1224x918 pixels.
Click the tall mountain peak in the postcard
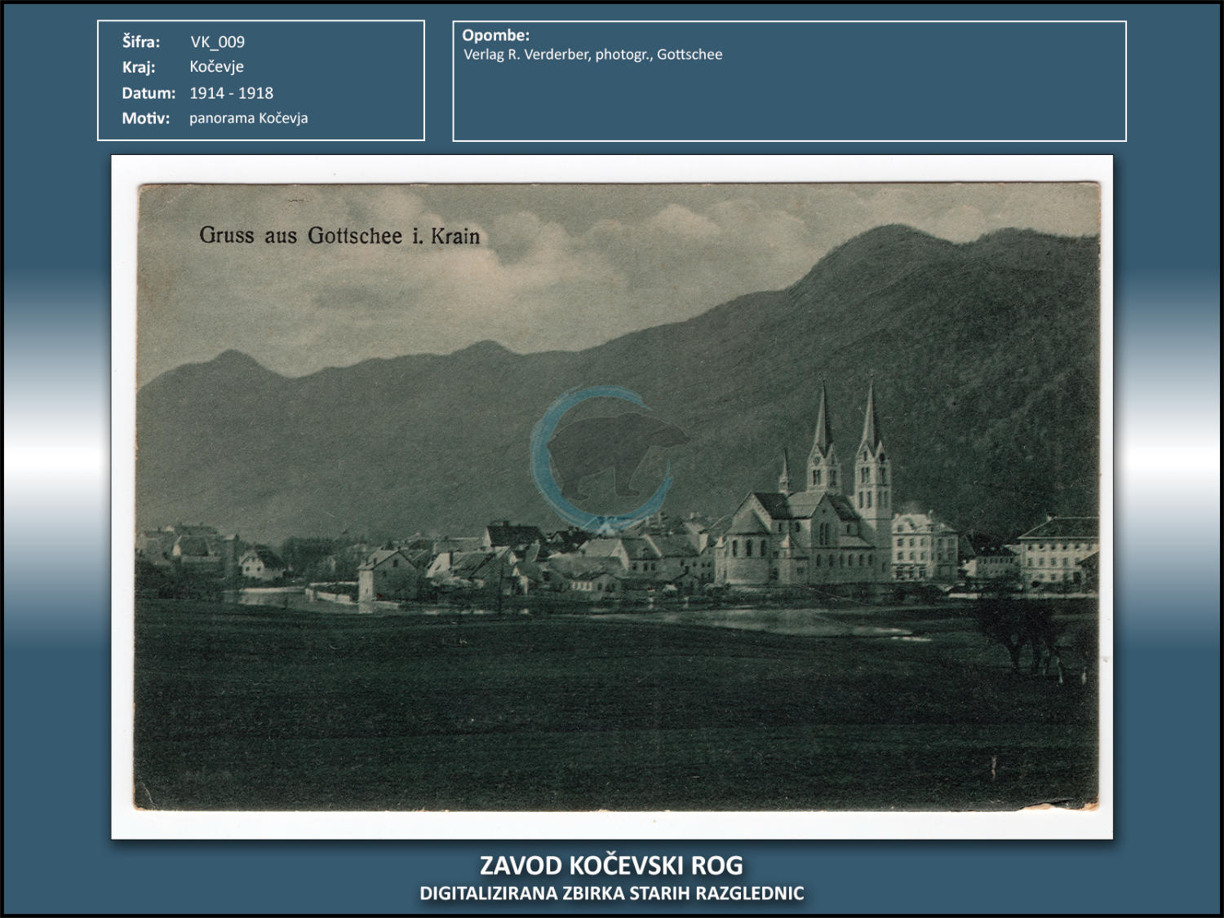coord(889,245)
